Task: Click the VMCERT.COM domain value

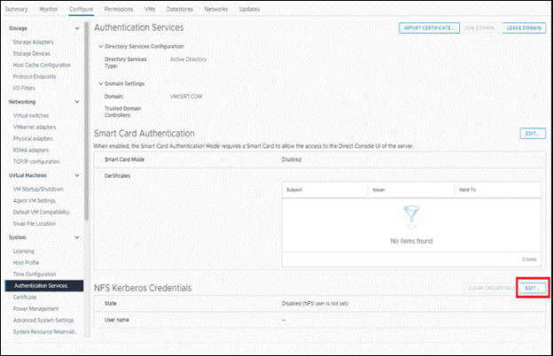Action: [x=186, y=97]
